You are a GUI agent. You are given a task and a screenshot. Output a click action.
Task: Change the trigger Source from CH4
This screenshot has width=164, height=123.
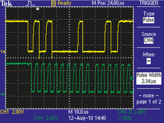[x=149, y=37]
